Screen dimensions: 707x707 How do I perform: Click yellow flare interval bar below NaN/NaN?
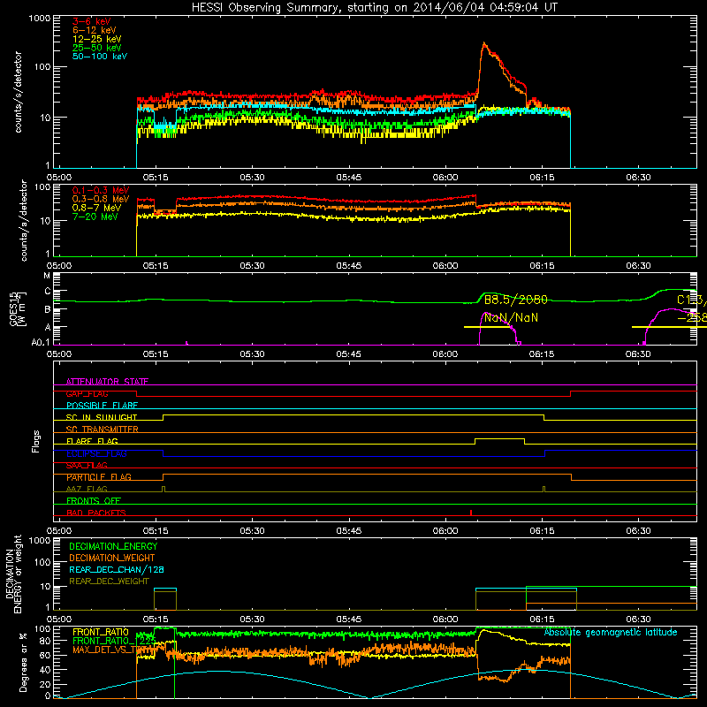click(x=490, y=327)
